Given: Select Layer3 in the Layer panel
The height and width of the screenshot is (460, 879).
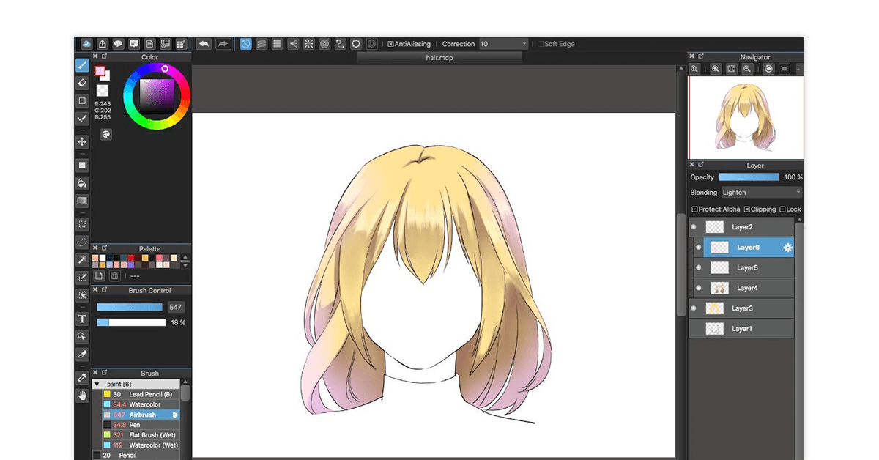Looking at the screenshot, I should [742, 308].
